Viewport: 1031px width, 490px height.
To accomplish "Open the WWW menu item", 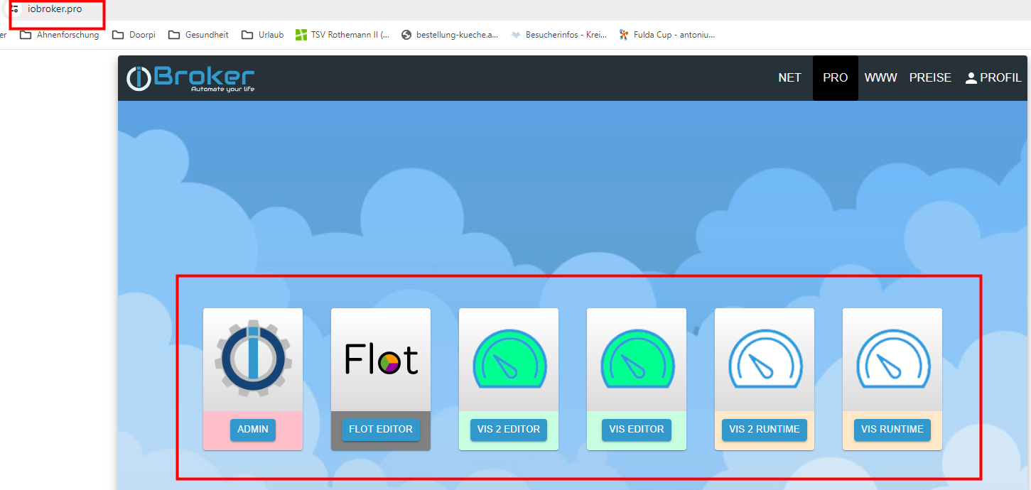I will tap(881, 78).
